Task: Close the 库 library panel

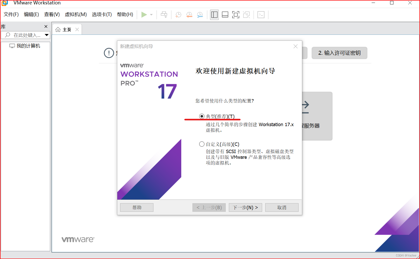Action: pyautogui.click(x=46, y=26)
